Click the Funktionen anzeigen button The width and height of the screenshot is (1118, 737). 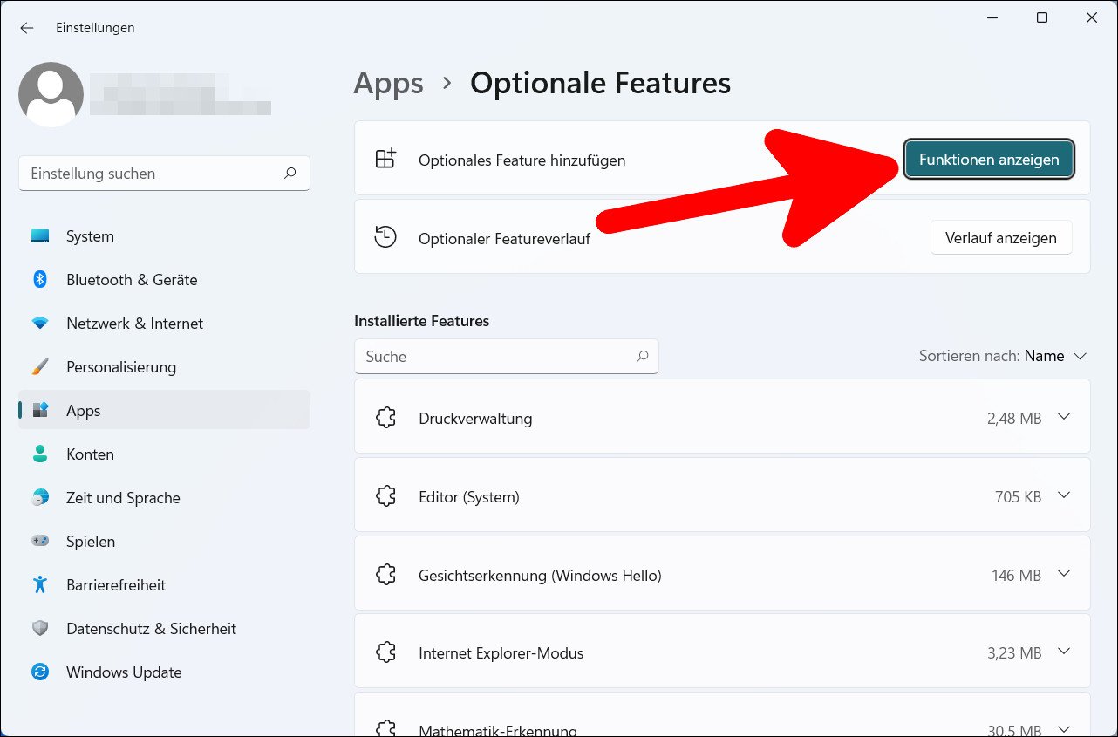click(989, 160)
